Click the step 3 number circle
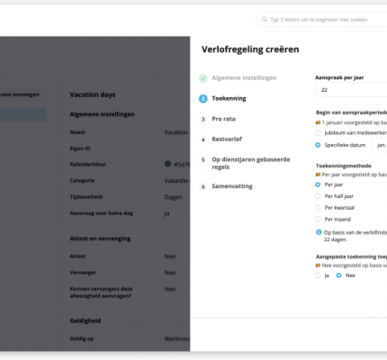The width and height of the screenshot is (387, 360). click(203, 120)
